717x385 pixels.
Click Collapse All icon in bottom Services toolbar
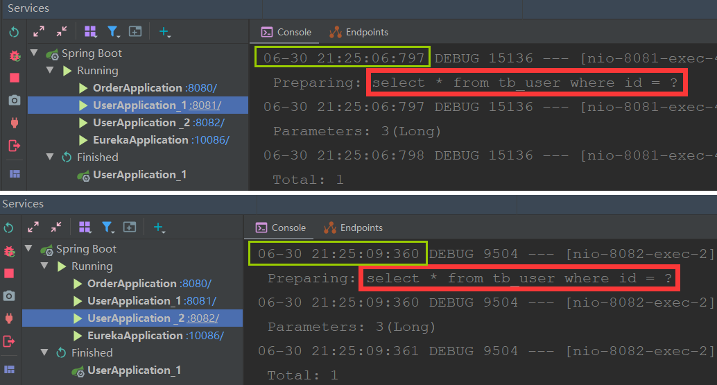click(x=56, y=228)
